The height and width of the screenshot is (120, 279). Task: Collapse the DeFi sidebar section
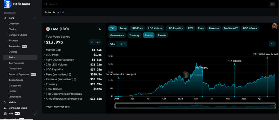click(x=35, y=18)
